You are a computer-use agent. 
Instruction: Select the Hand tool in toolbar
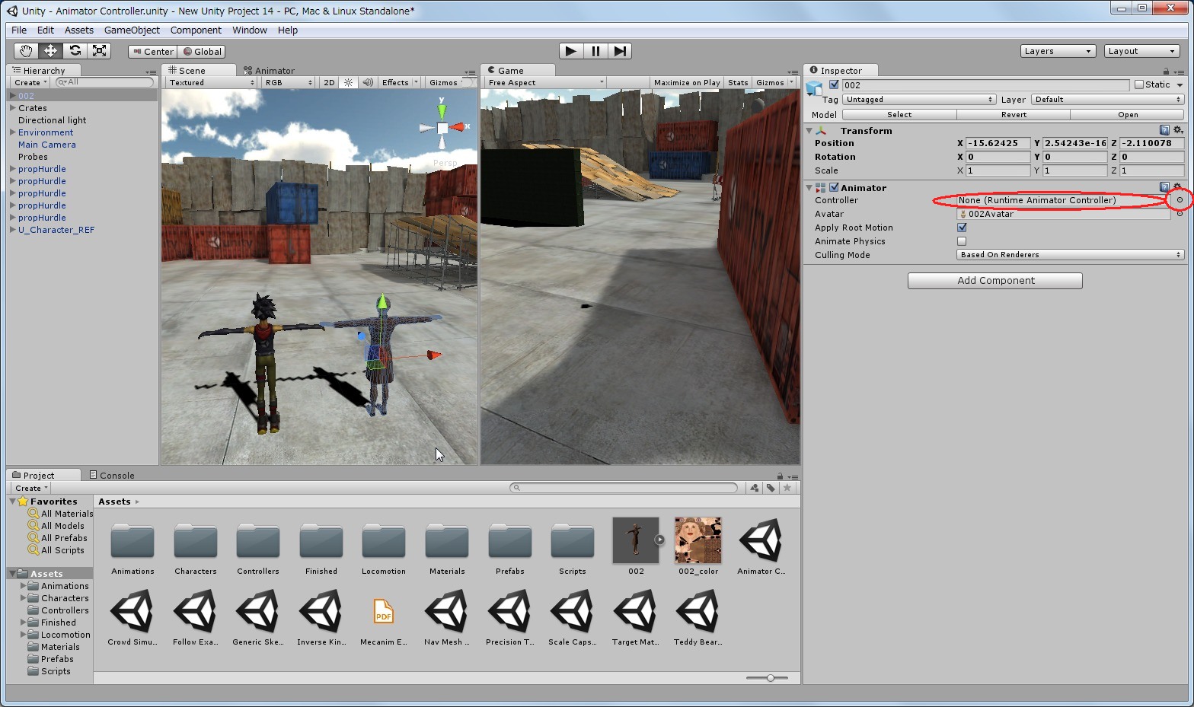point(26,51)
